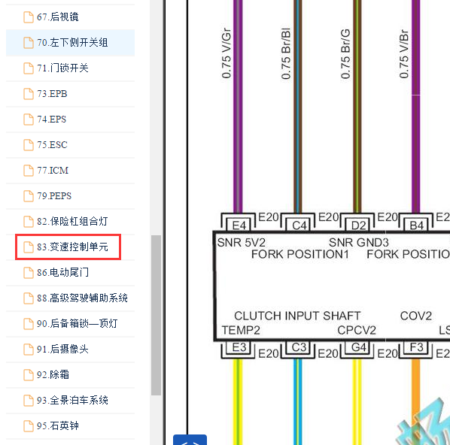The height and width of the screenshot is (445, 450).
Task: Click the COV2 label
Action: coord(416,316)
